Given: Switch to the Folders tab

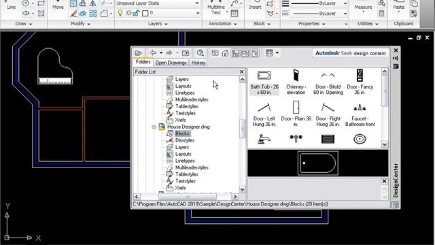Looking at the screenshot, I should (x=143, y=62).
